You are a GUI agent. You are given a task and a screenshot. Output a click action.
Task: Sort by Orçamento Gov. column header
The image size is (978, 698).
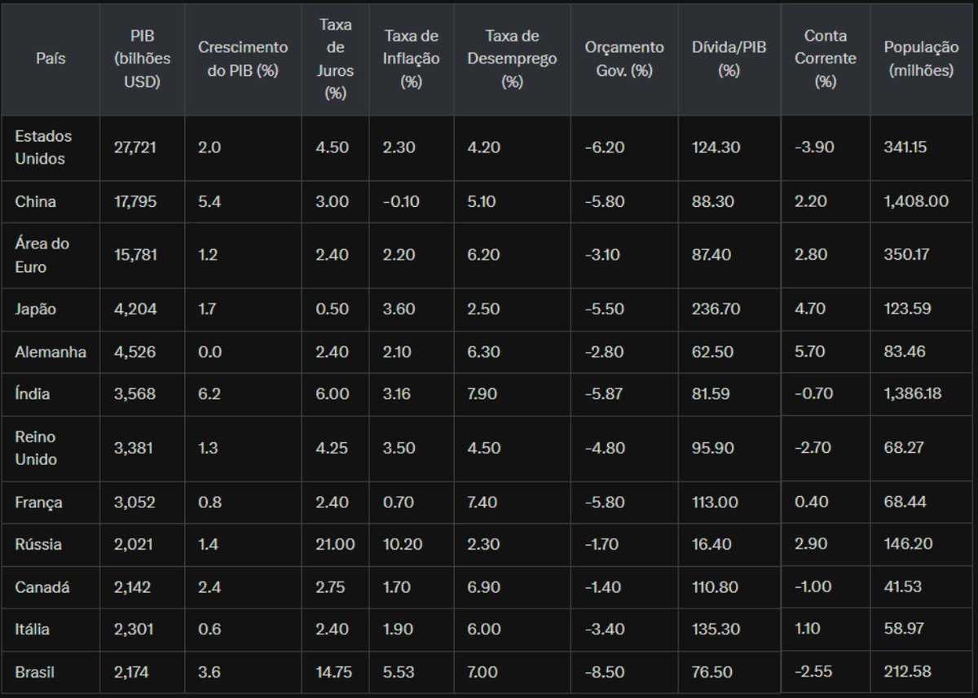[623, 57]
